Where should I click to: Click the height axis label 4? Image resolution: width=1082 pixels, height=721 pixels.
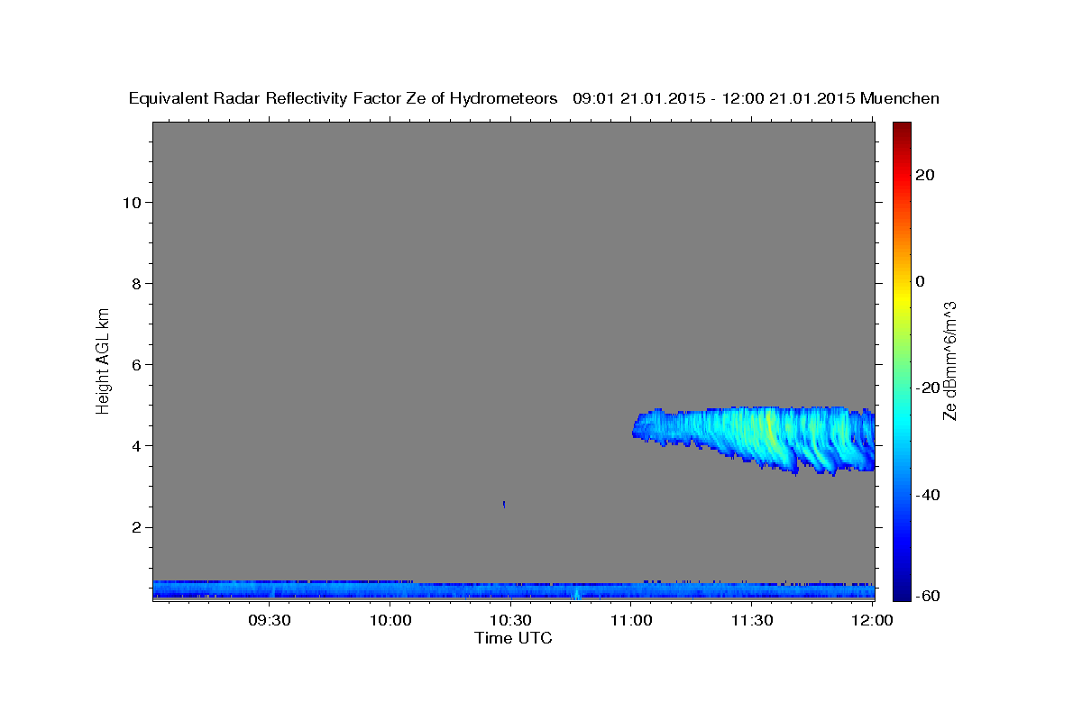coord(137,445)
